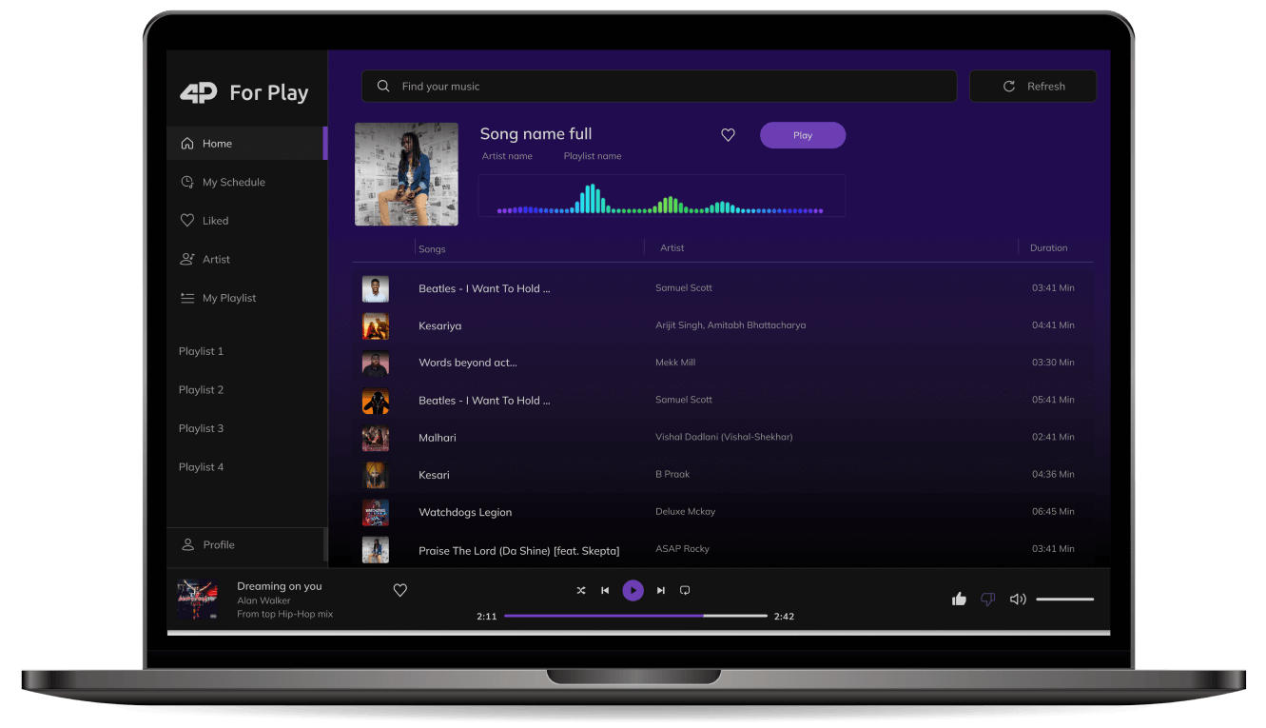The height and width of the screenshot is (728, 1266).
Task: Open My Schedule in the sidebar
Action: pyautogui.click(x=233, y=183)
